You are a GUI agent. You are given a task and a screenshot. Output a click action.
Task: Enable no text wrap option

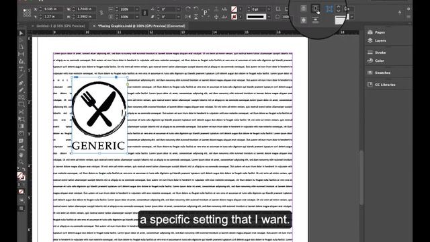coord(304,9)
